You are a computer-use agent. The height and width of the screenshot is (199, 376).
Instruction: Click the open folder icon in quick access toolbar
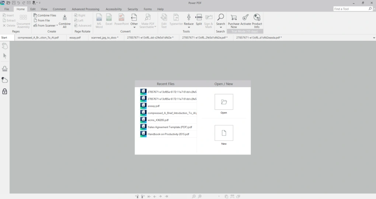pos(8,3)
